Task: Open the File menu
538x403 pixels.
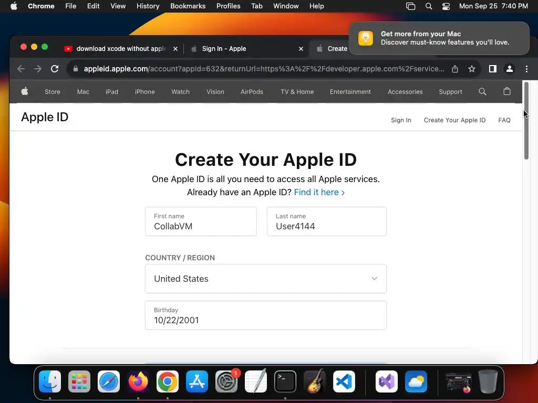Action: pos(71,6)
